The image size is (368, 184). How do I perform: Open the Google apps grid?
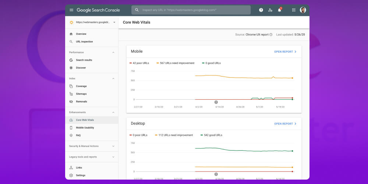click(x=294, y=10)
